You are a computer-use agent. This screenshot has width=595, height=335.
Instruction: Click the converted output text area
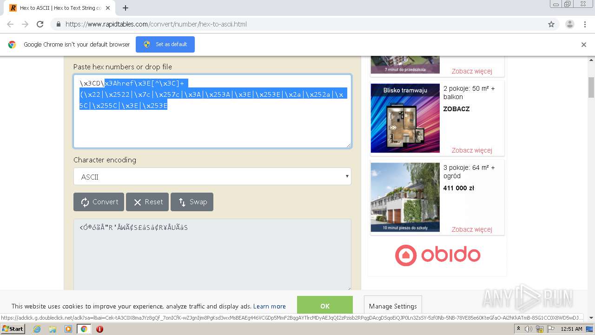212,255
